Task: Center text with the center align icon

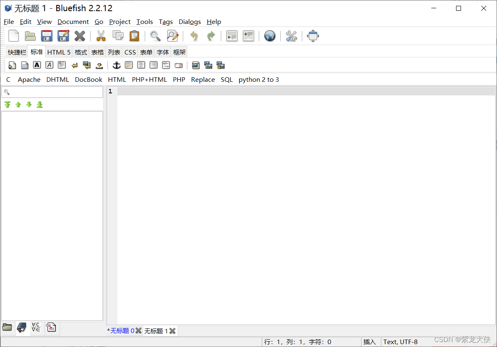Action: click(141, 65)
